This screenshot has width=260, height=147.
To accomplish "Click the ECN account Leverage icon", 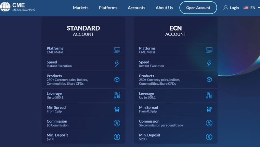I will (209, 95).
